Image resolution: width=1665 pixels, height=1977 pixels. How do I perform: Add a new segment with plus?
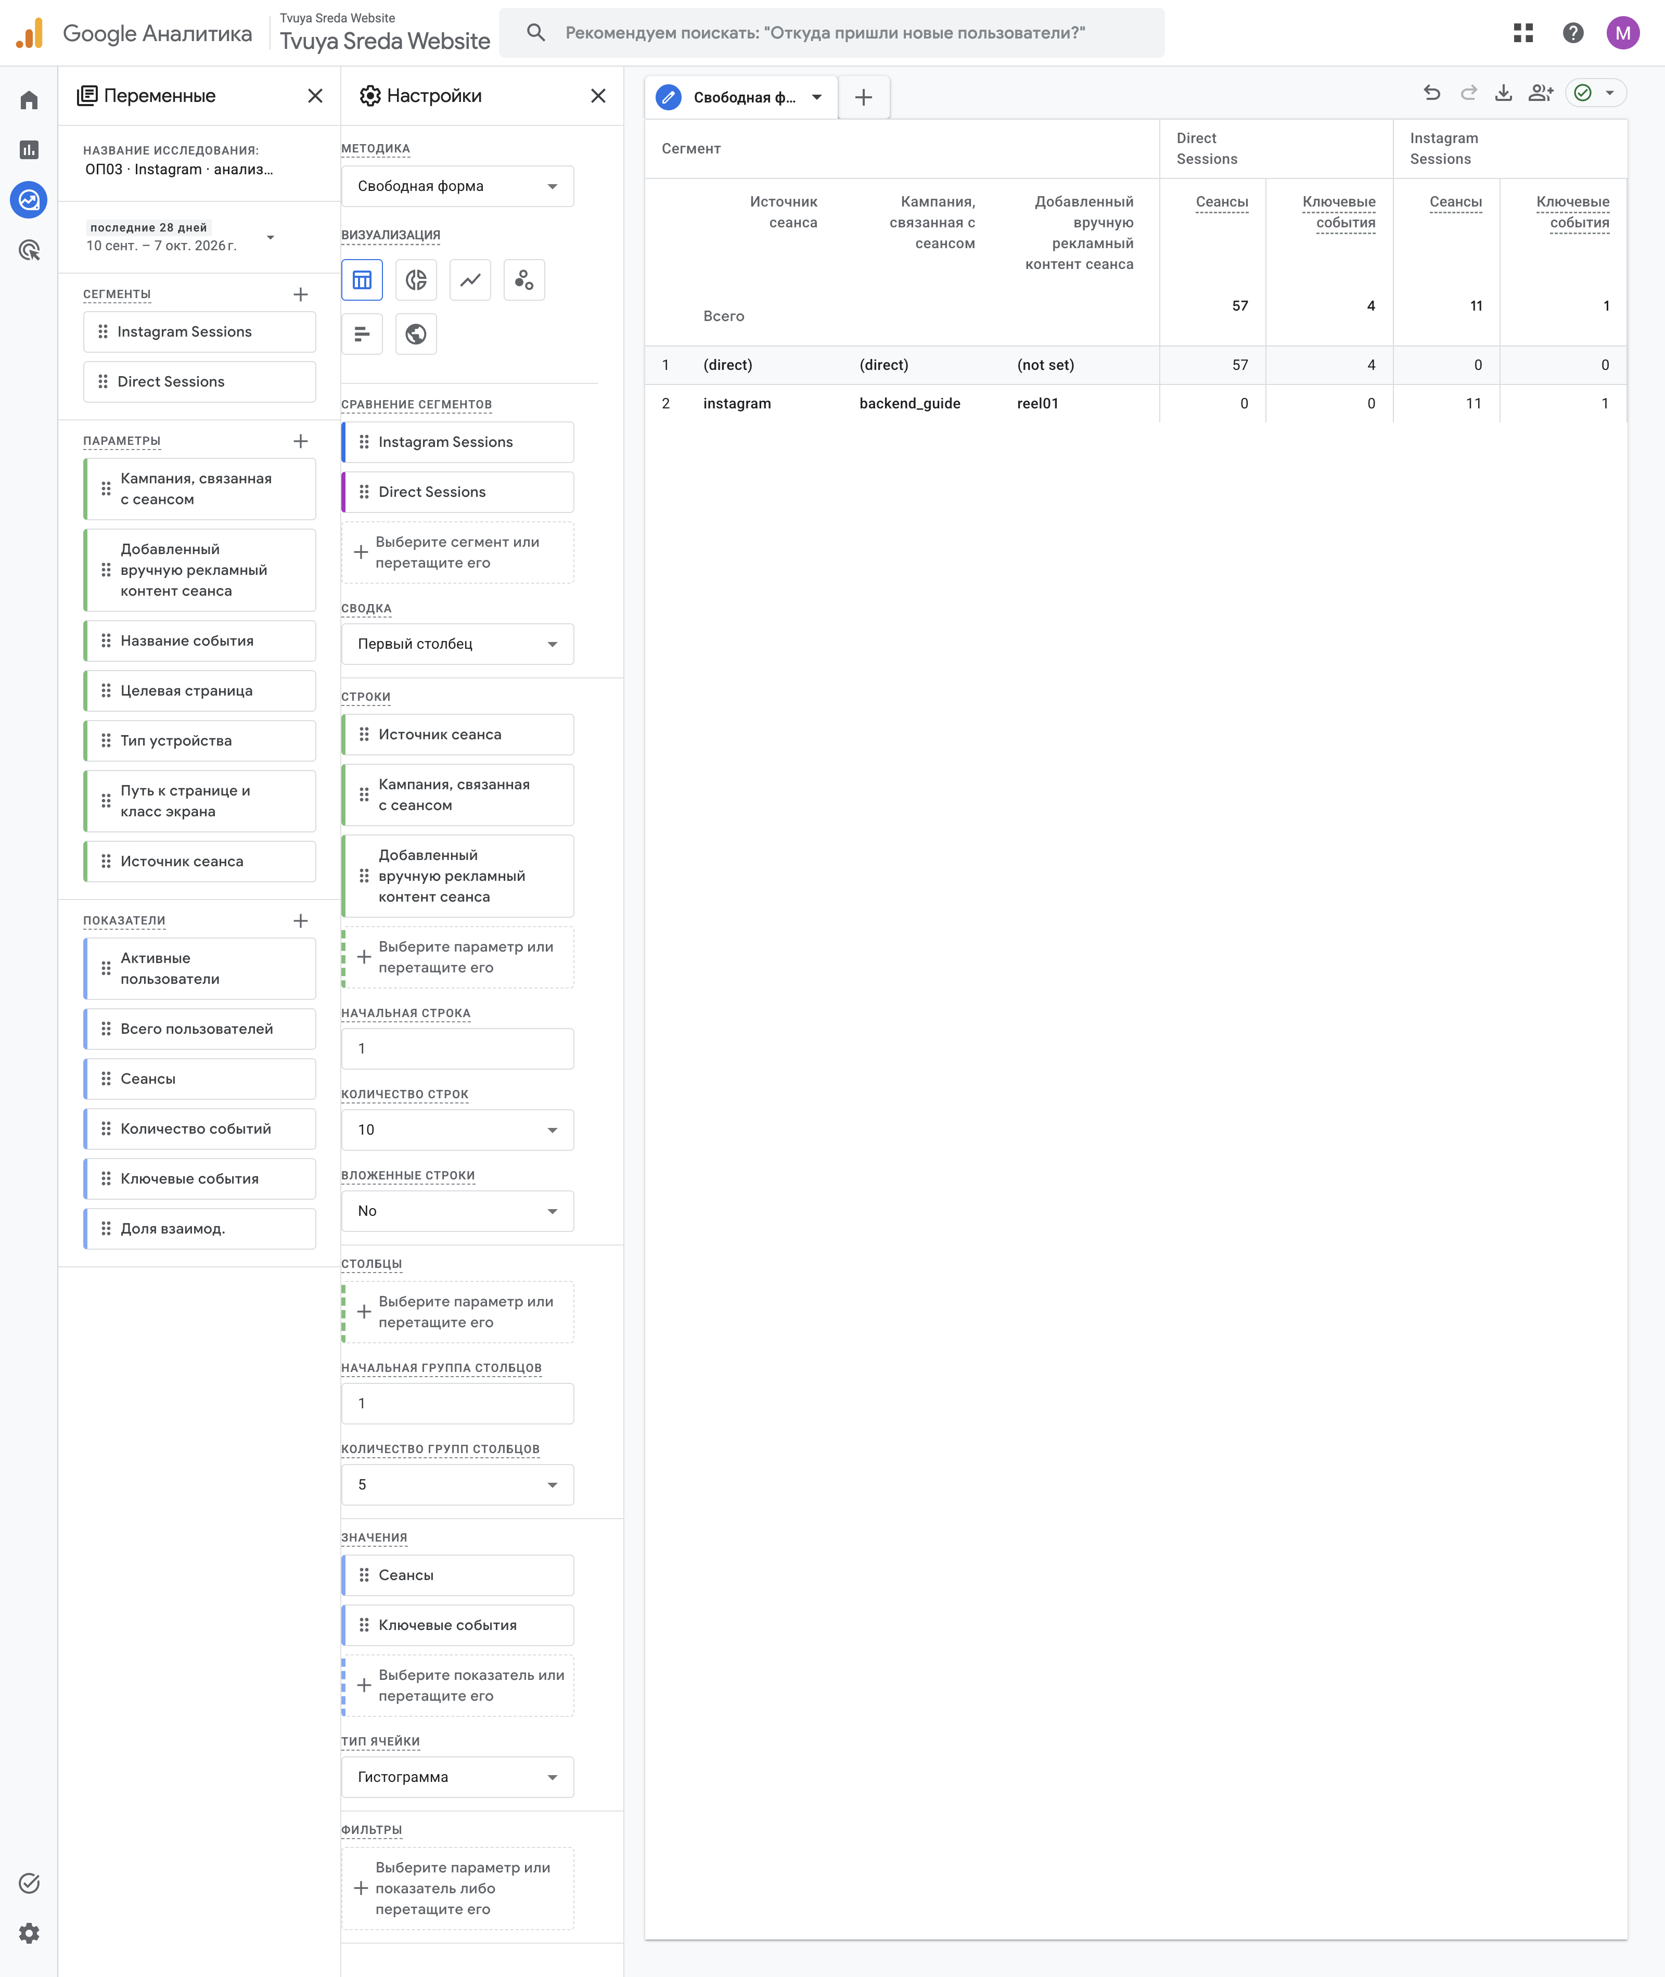[300, 294]
